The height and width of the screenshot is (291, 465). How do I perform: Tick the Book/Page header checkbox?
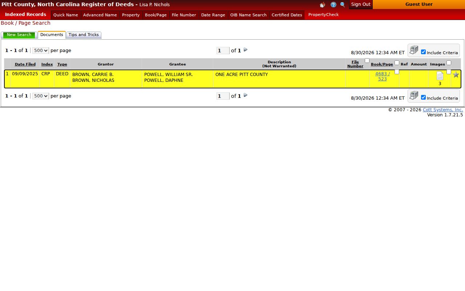[x=397, y=63]
